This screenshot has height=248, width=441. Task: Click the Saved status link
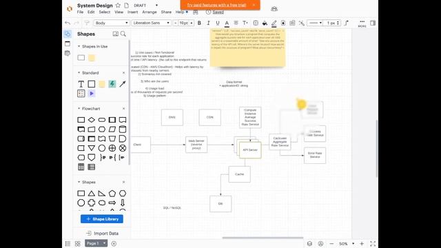click(x=218, y=12)
